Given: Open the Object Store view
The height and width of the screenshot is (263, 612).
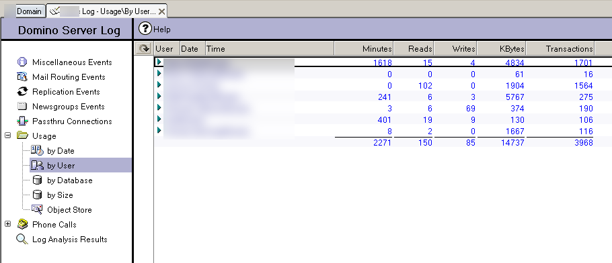Looking at the screenshot, I should (69, 210).
